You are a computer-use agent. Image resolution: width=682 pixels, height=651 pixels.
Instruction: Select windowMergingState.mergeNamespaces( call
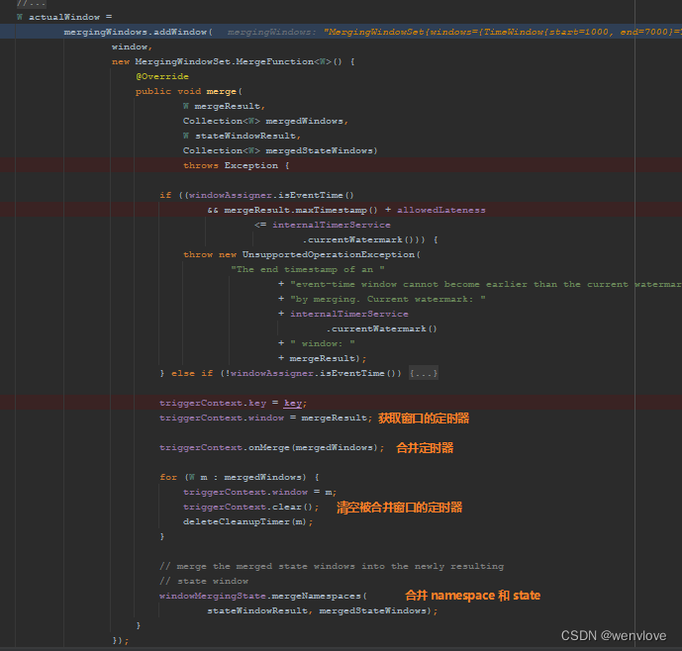click(x=263, y=596)
